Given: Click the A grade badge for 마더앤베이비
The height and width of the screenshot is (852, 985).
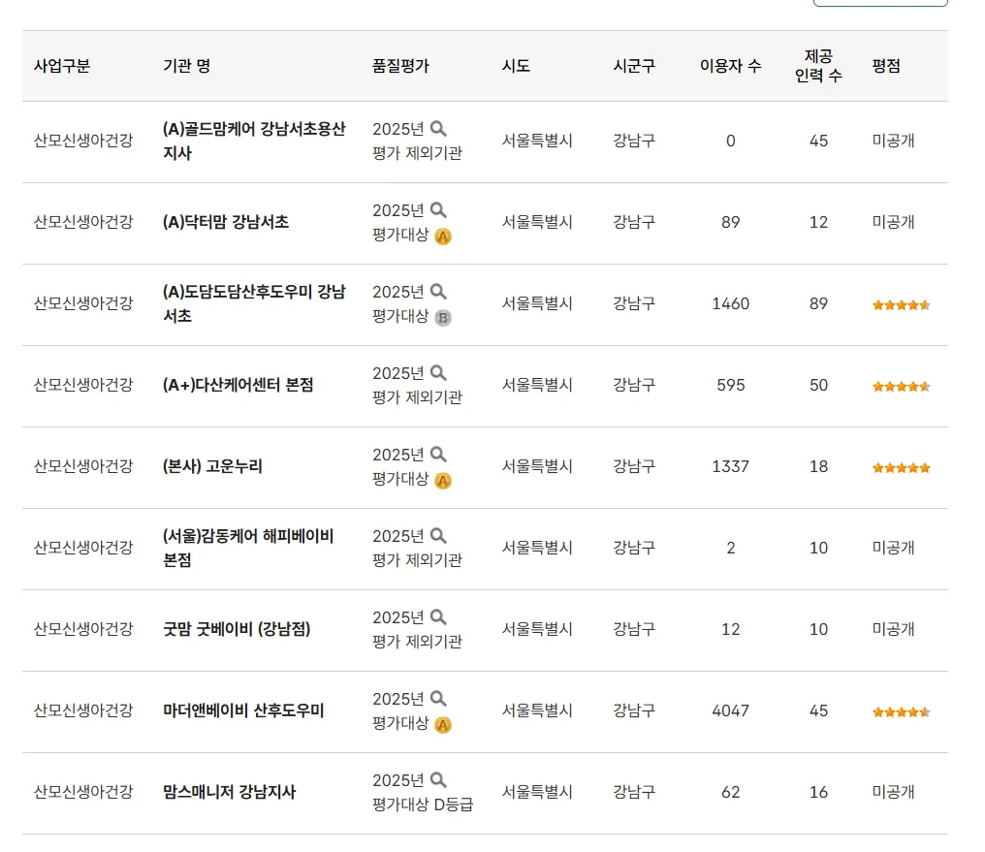Looking at the screenshot, I should pos(443,724).
